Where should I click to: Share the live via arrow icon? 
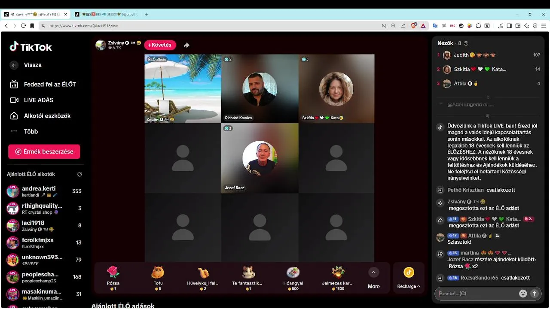pos(186,45)
